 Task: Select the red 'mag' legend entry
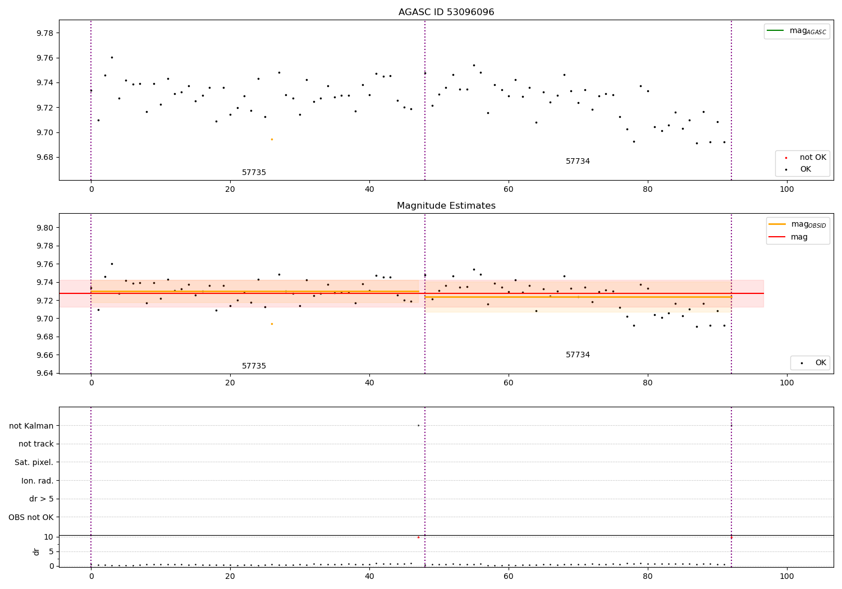(x=789, y=237)
